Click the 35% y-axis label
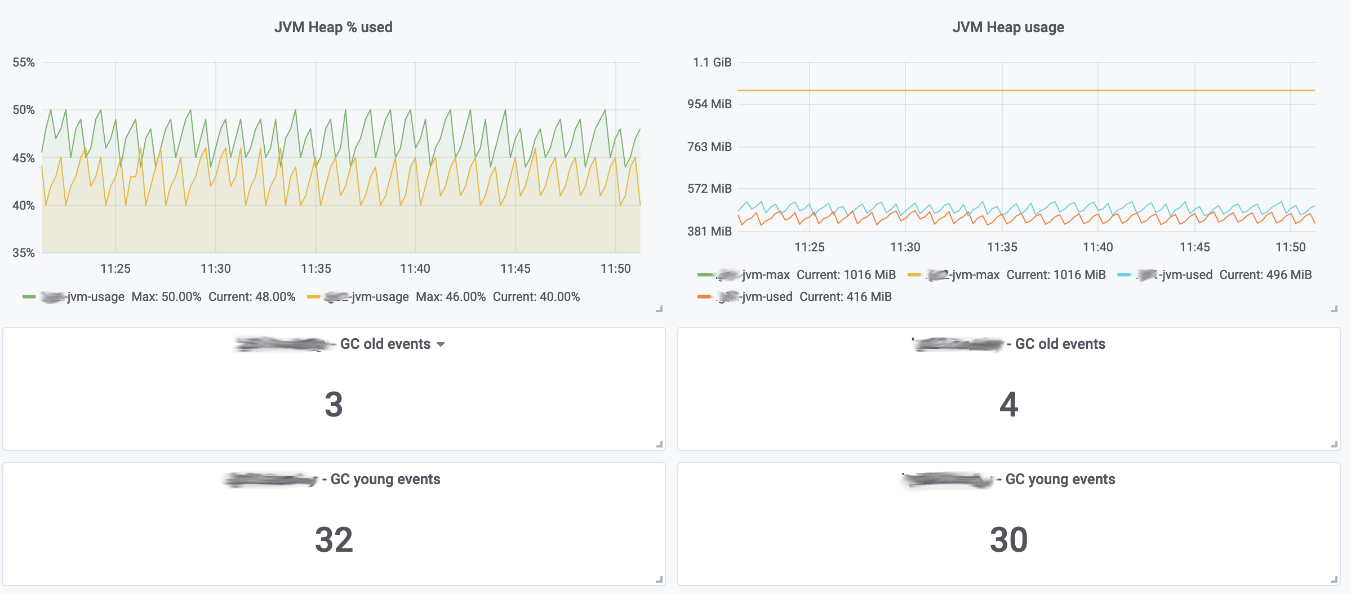The width and height of the screenshot is (1351, 594). coord(24,252)
